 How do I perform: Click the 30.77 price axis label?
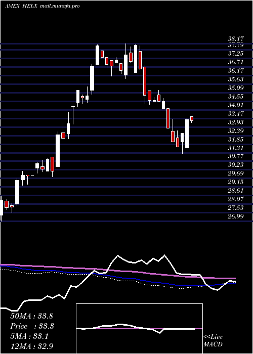(x=236, y=156)
